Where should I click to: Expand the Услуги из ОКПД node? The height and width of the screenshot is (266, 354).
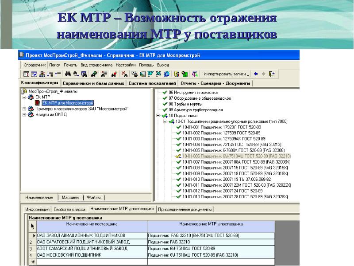click(24, 114)
